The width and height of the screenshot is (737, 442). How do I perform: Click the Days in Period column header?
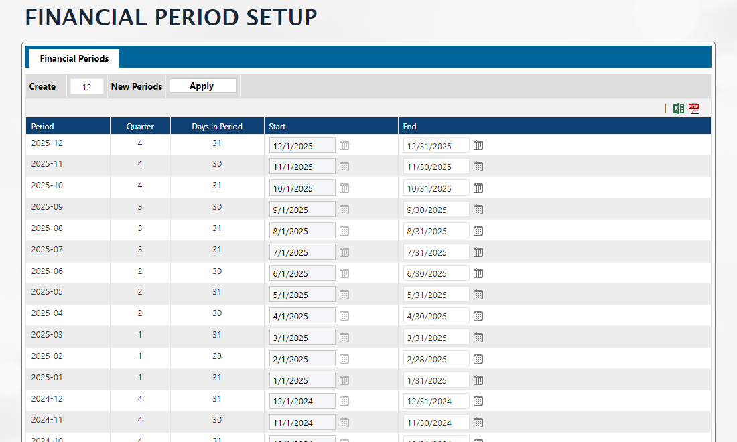217,126
